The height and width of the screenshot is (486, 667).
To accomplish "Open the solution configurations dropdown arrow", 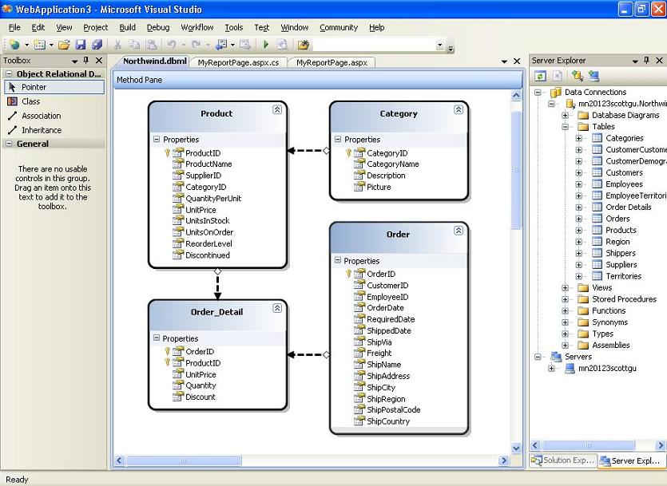I will click(x=440, y=45).
